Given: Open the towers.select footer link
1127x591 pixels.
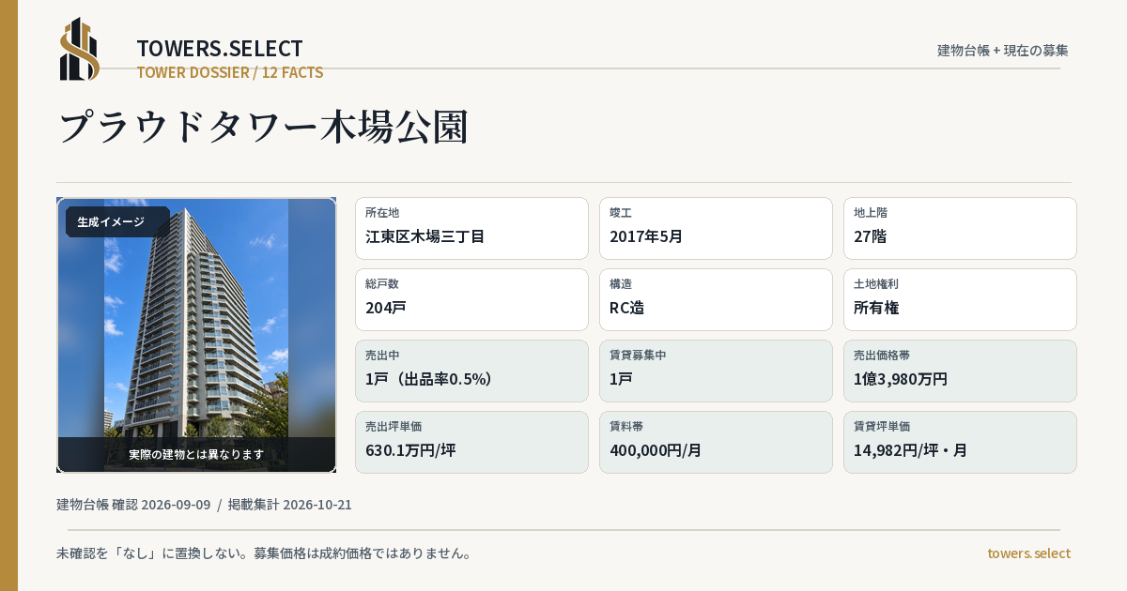Looking at the screenshot, I should click(1029, 553).
